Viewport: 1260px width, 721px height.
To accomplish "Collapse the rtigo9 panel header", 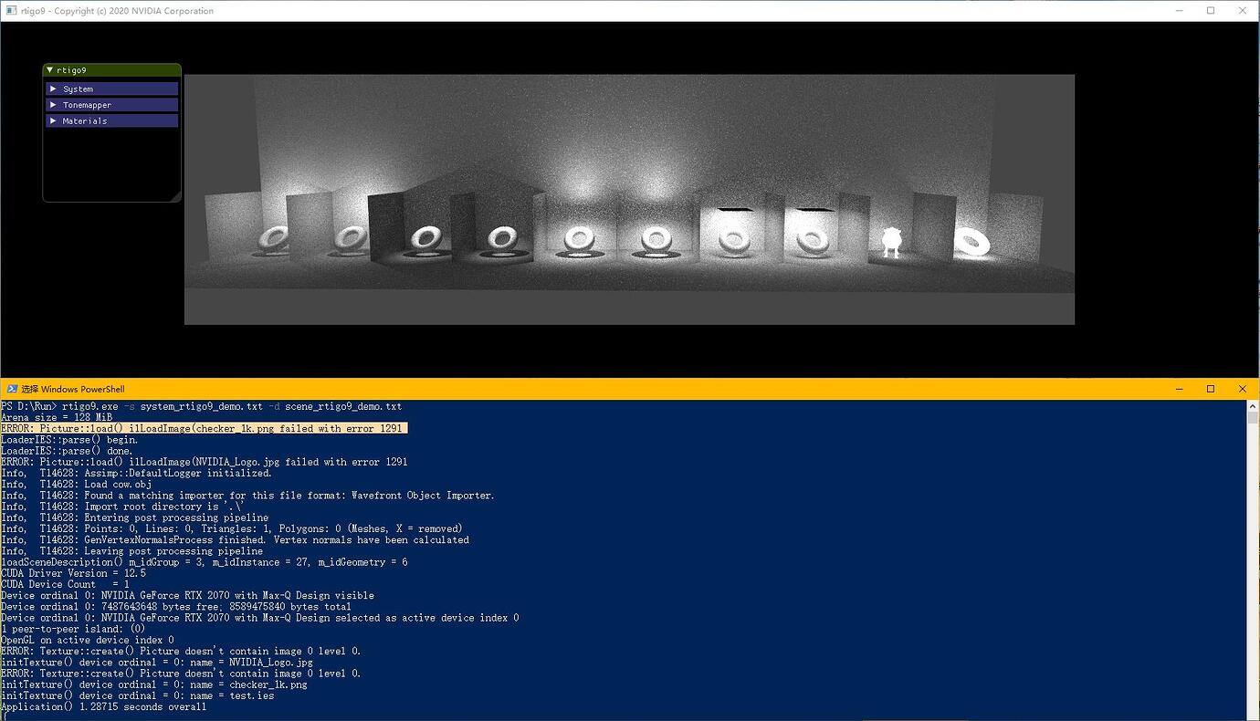I will pos(51,69).
